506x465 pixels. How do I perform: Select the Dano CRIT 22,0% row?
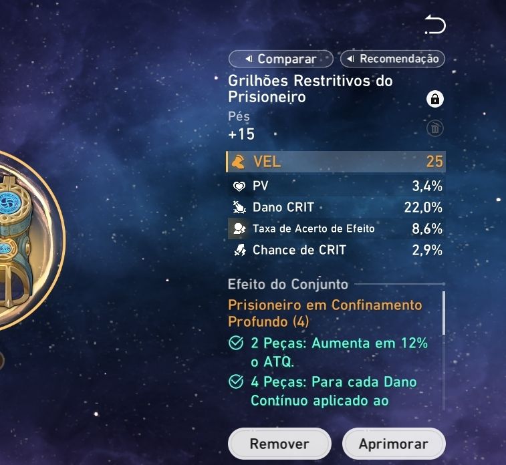point(337,207)
